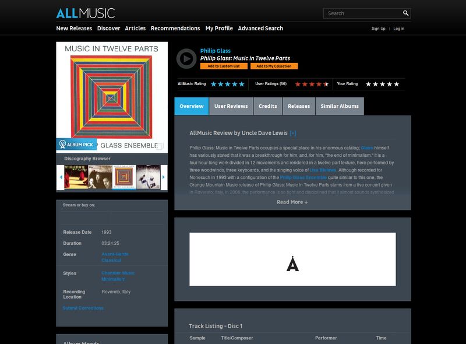Click the Release Date value 1993
The width and height of the screenshot is (466, 344).
[x=107, y=232]
